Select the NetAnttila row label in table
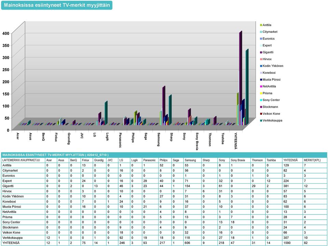328x246 pixels. pyautogui.click(x=9, y=212)
